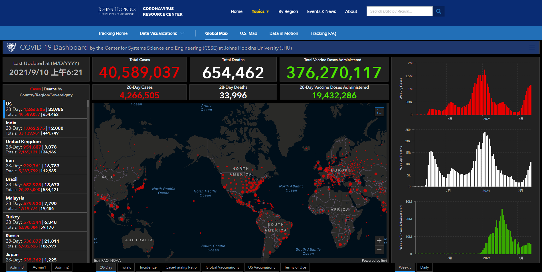Open the dashboard hamburger menu

pyautogui.click(x=532, y=47)
